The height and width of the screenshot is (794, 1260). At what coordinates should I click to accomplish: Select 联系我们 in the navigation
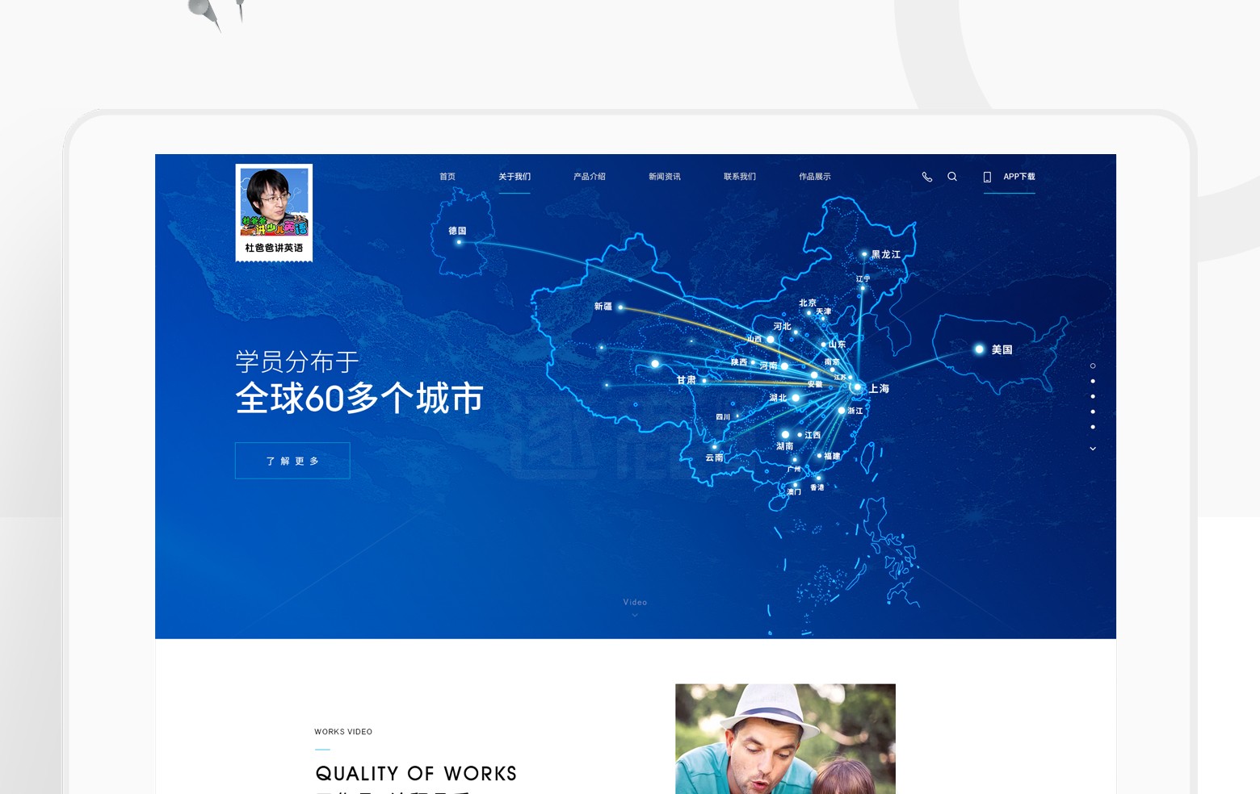[x=740, y=177]
